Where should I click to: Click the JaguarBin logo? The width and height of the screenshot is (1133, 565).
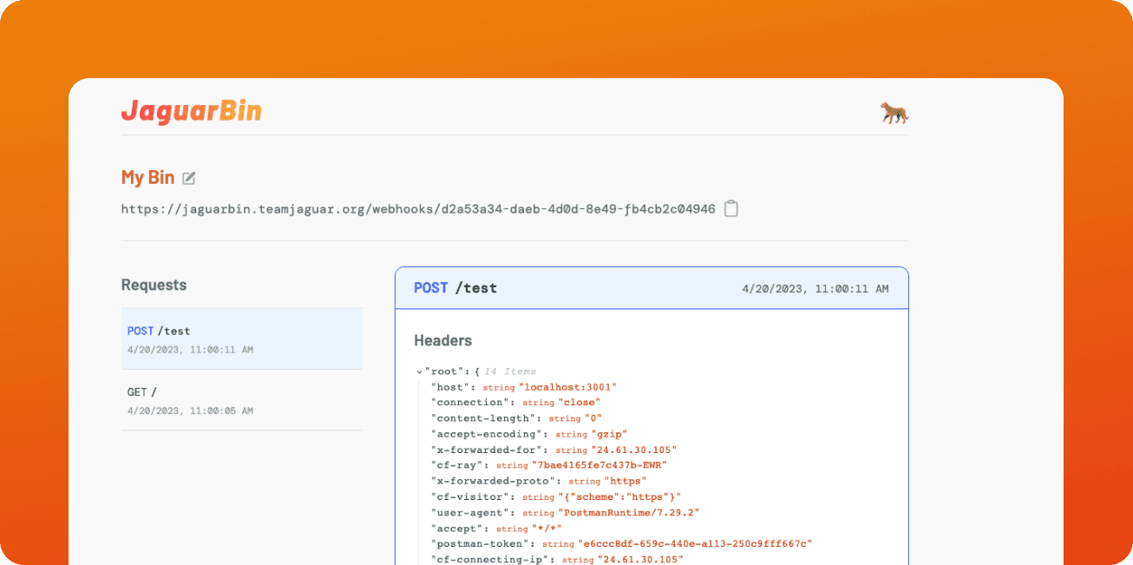coord(191,111)
